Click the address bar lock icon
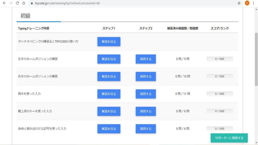The image size is (258, 145). click(x=32, y=3)
